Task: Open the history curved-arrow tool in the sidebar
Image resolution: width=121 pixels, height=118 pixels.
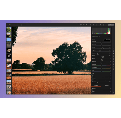Action: 113,67
